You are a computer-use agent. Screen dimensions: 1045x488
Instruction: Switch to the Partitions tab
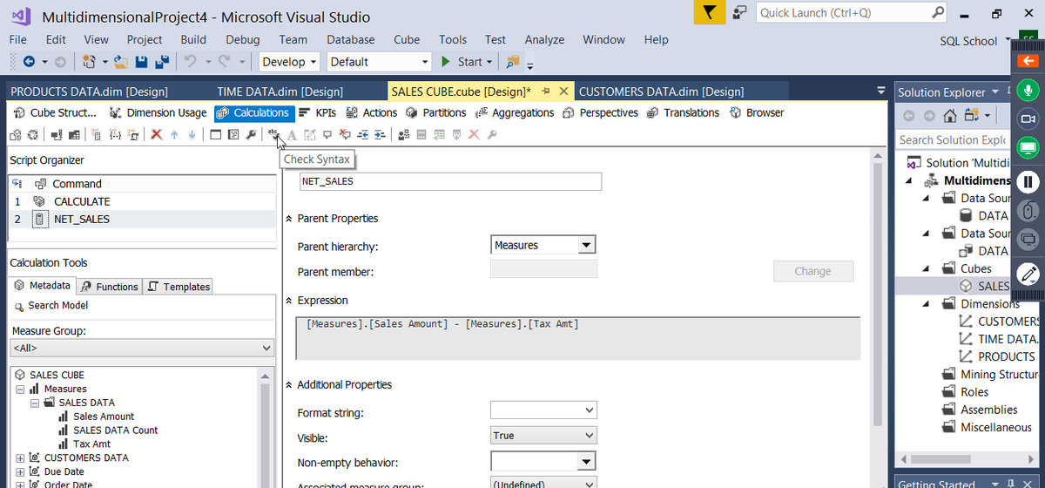point(435,112)
